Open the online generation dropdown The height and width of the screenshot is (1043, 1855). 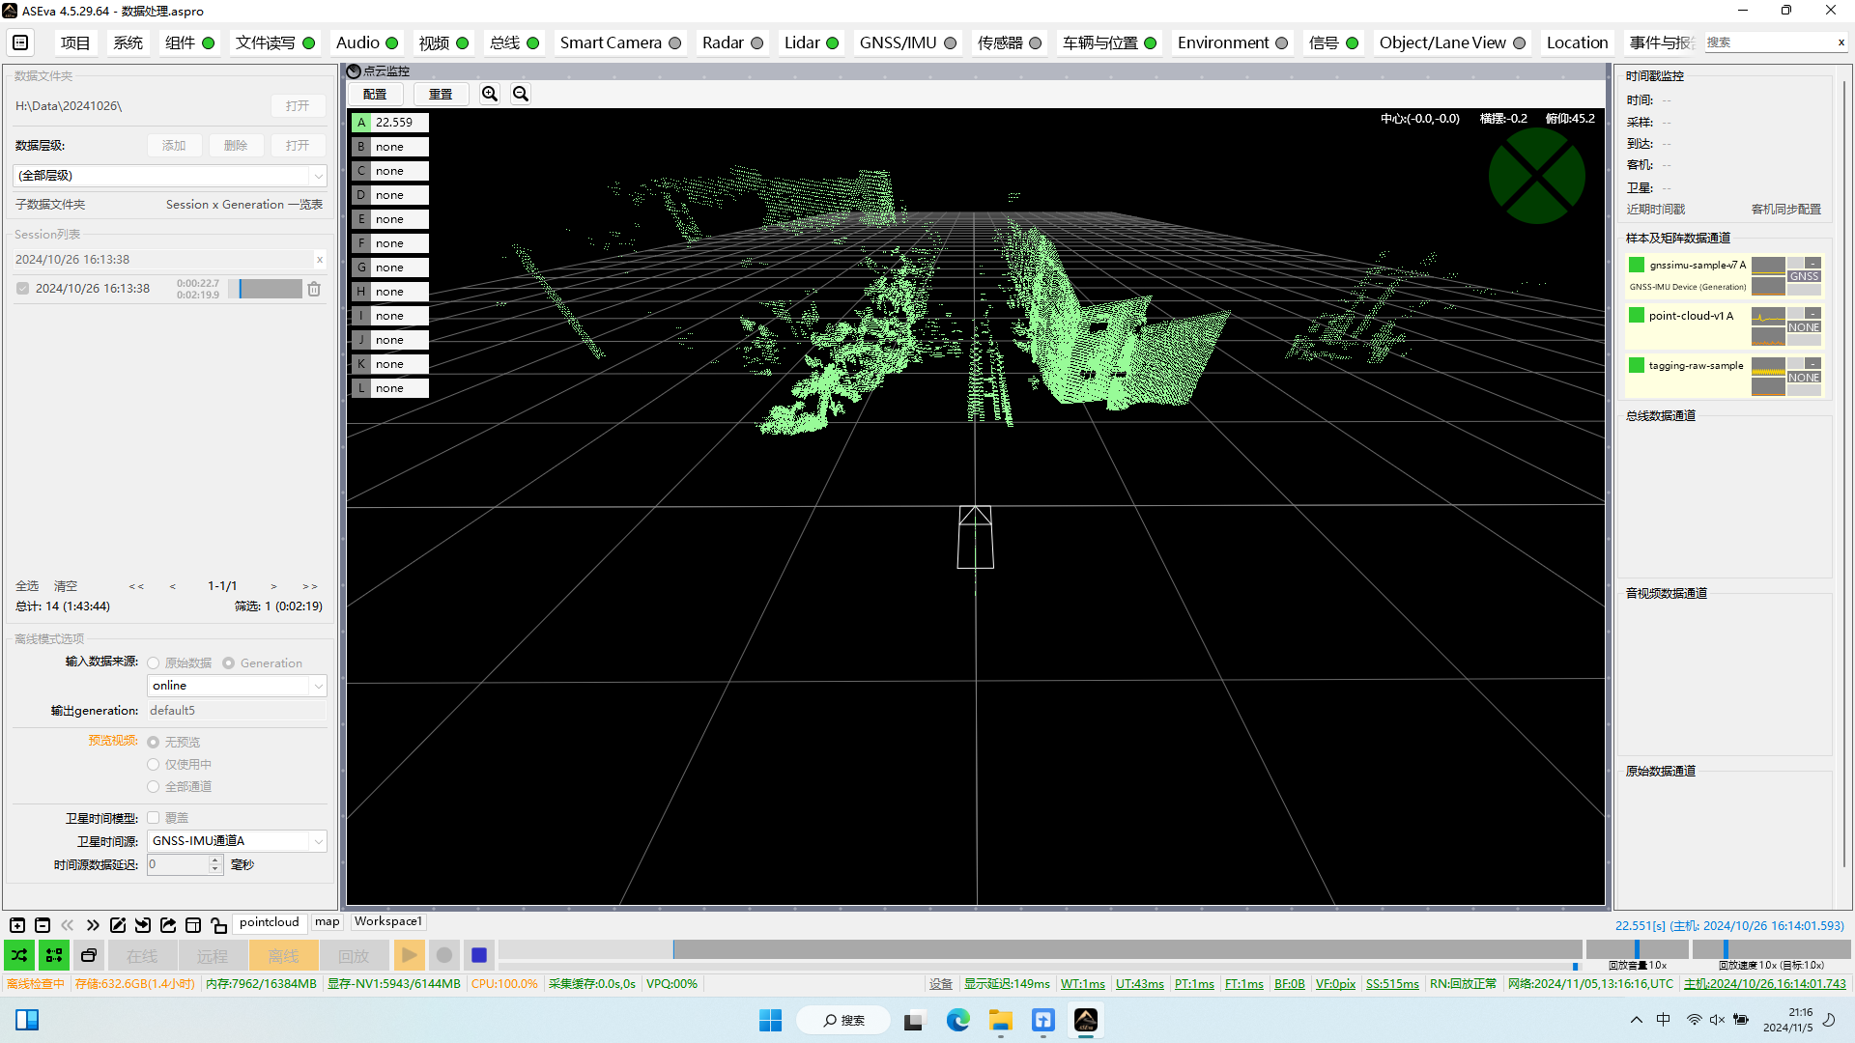pyautogui.click(x=237, y=686)
